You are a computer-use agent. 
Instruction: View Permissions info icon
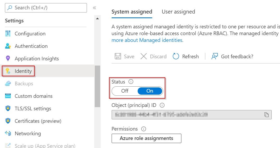pyautogui.click(x=144, y=129)
